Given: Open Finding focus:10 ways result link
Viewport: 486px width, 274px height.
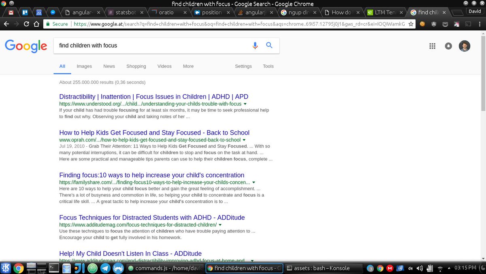Looking at the screenshot, I should coord(151,175).
